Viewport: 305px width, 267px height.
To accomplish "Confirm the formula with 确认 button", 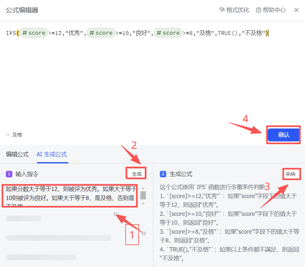I will tap(283, 135).
